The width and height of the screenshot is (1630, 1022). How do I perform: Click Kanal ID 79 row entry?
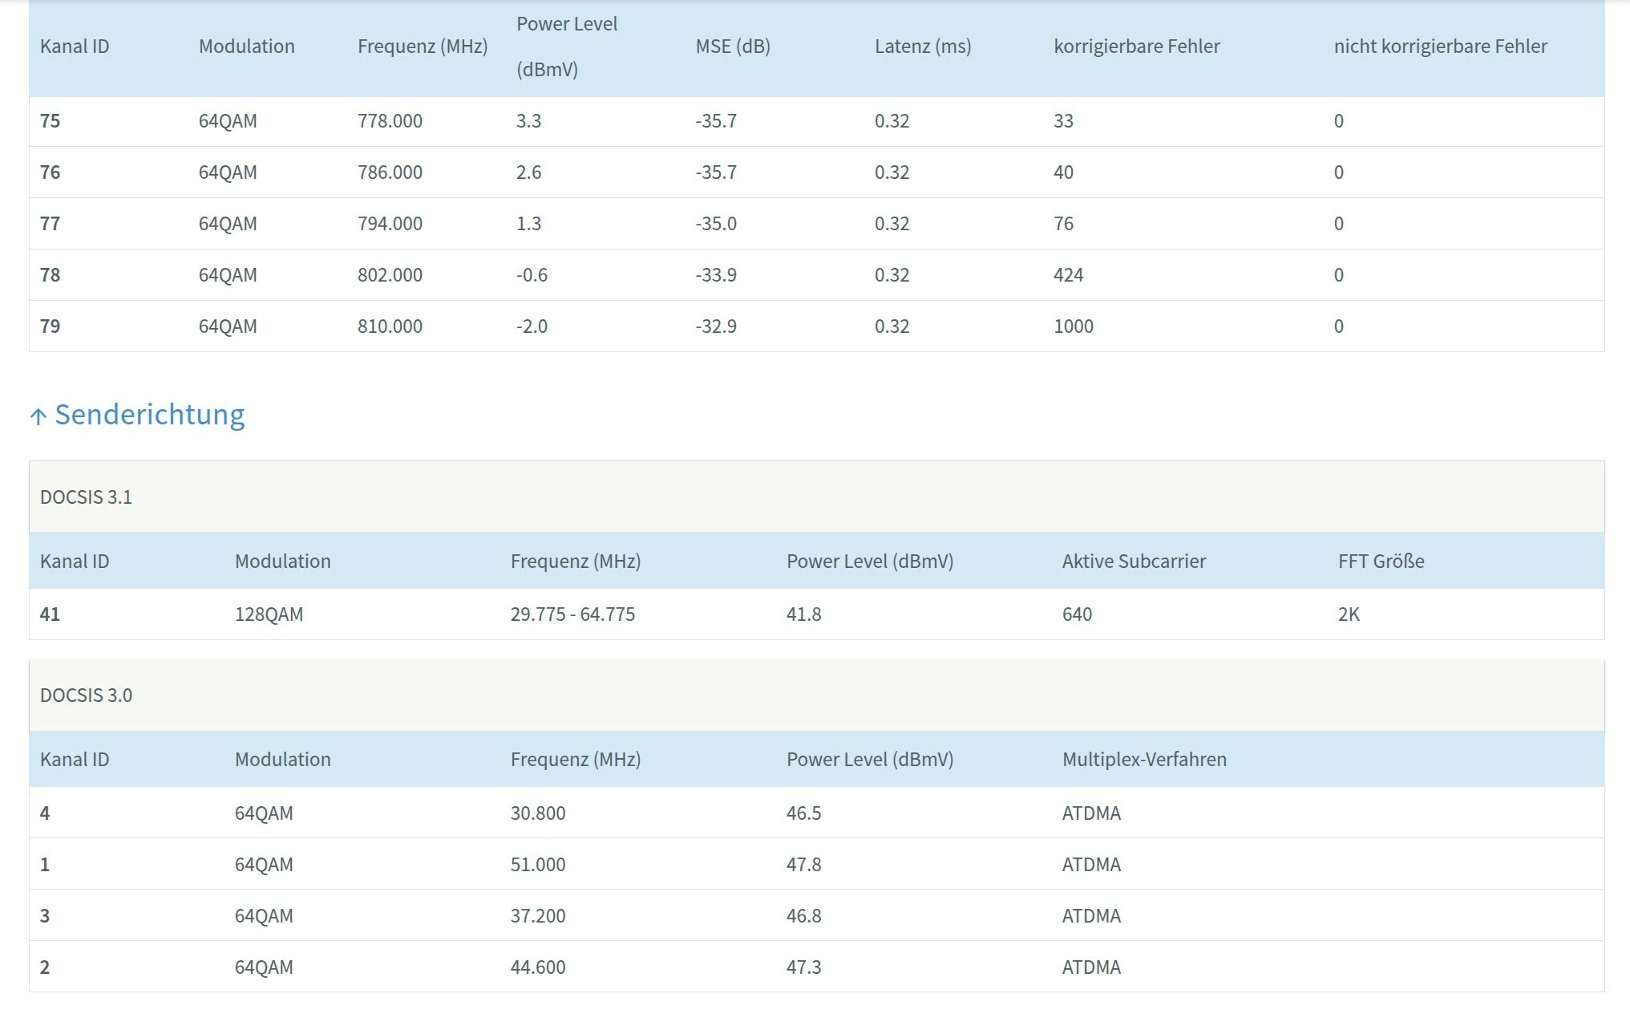click(x=50, y=326)
